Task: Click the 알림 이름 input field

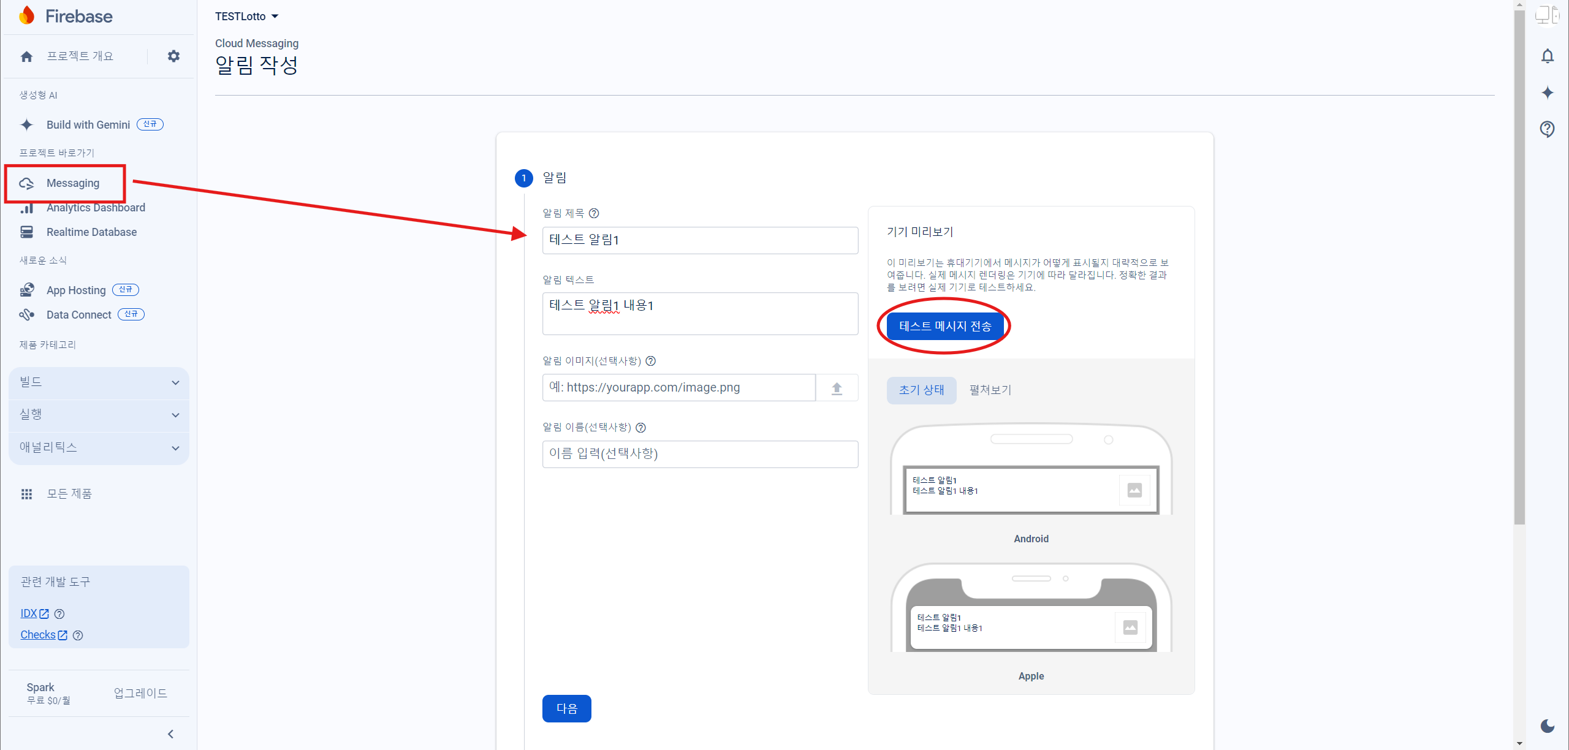Action: [700, 454]
